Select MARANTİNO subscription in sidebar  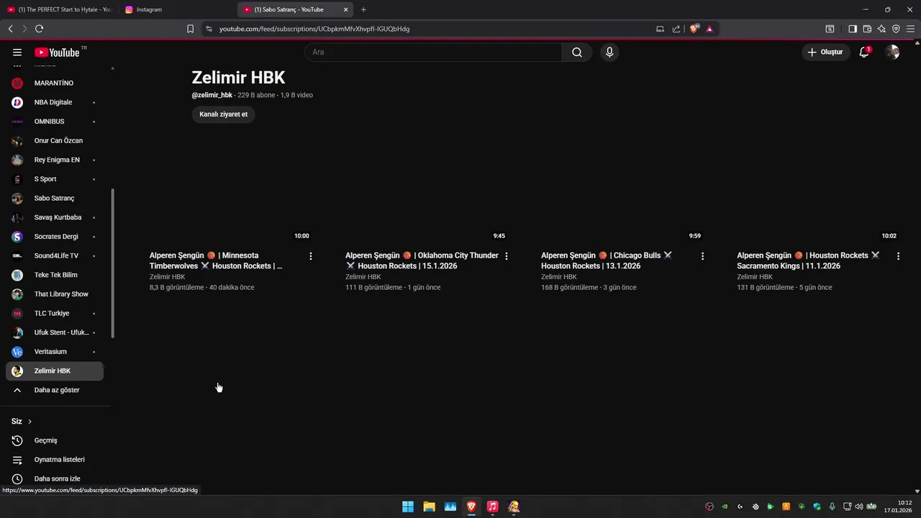point(55,83)
